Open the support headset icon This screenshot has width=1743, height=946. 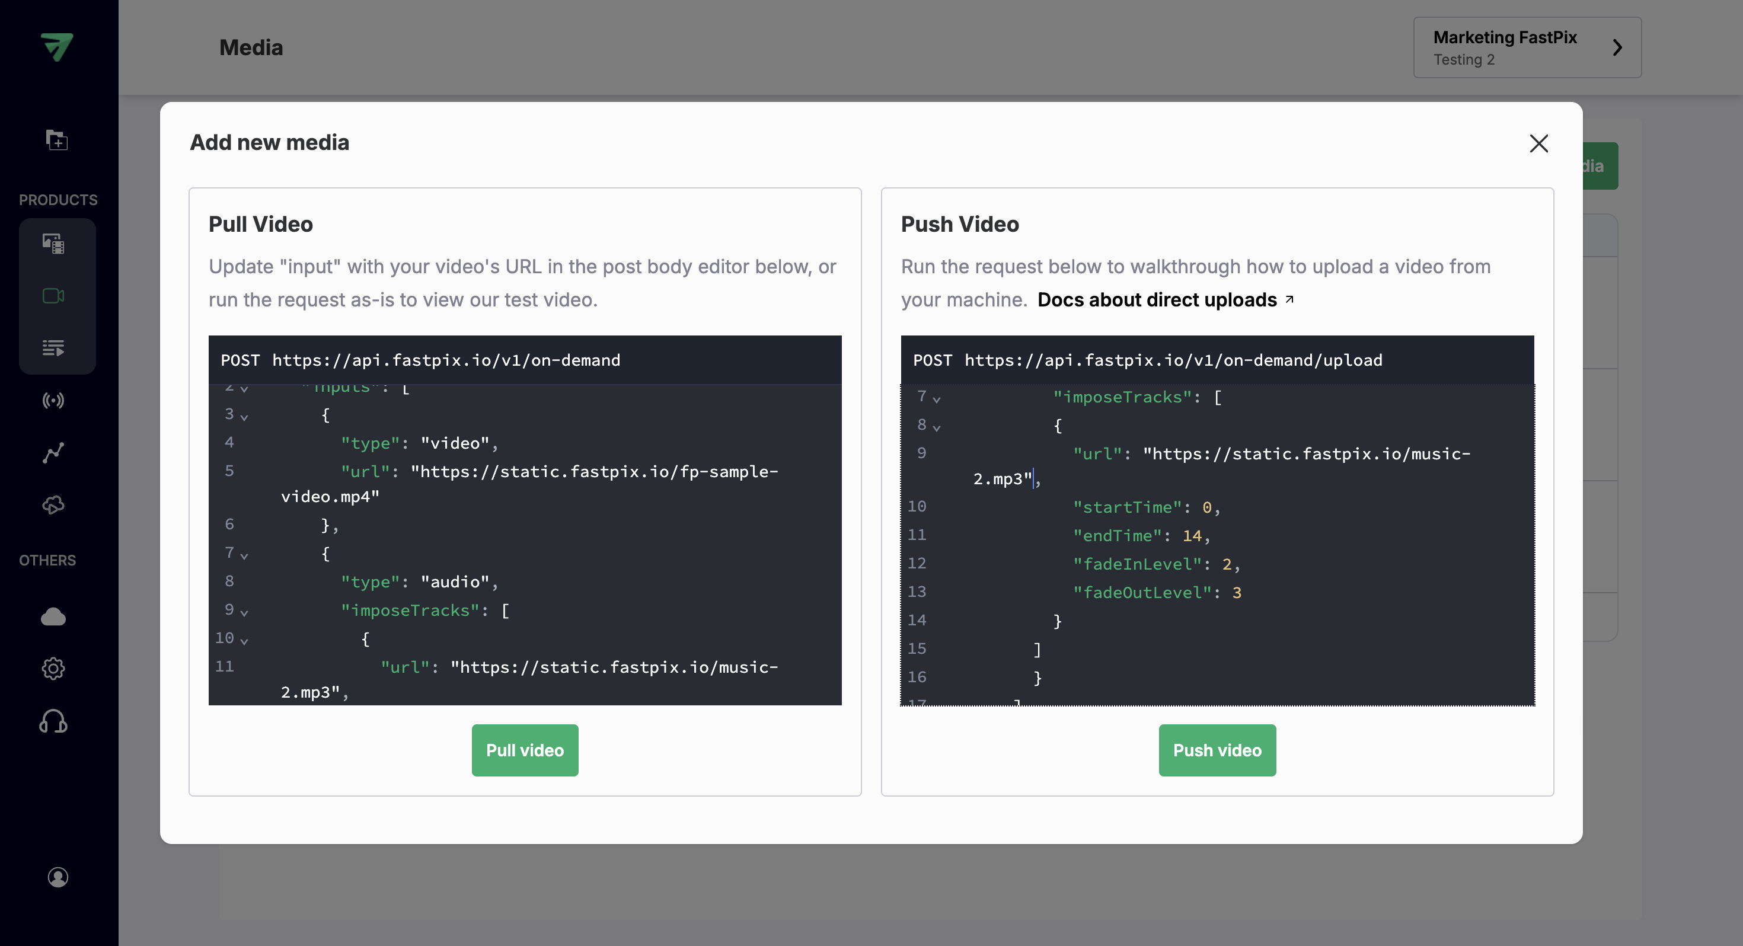click(53, 721)
